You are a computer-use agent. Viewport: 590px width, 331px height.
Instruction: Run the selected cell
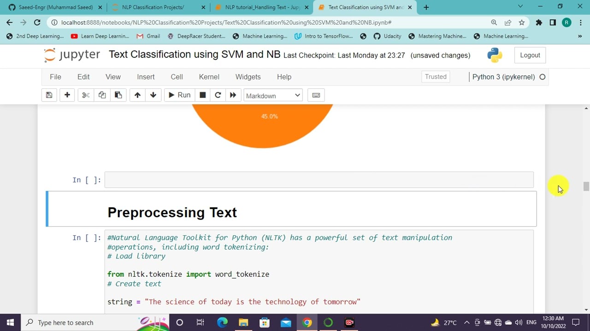[x=179, y=95]
